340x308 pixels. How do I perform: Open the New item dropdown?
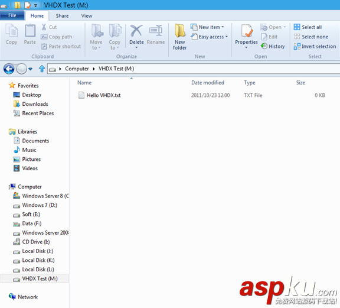[x=223, y=27]
